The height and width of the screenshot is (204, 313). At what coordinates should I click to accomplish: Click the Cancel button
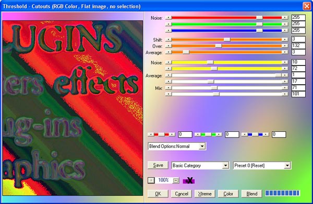pos(182,194)
